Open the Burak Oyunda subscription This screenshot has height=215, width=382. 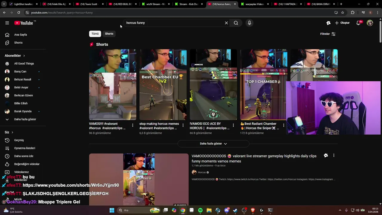23,111
